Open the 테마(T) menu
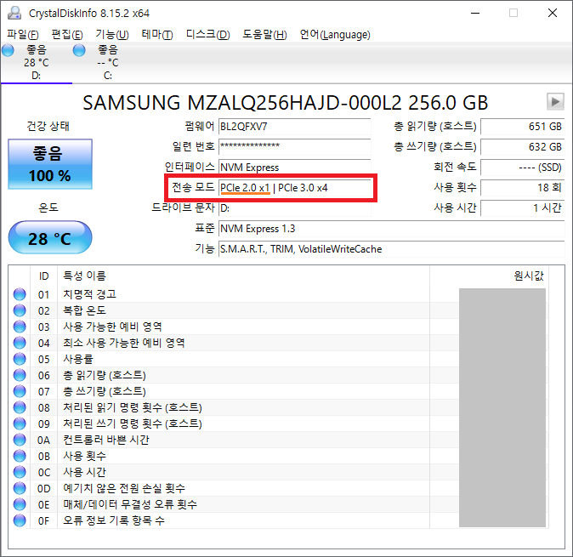 point(157,34)
